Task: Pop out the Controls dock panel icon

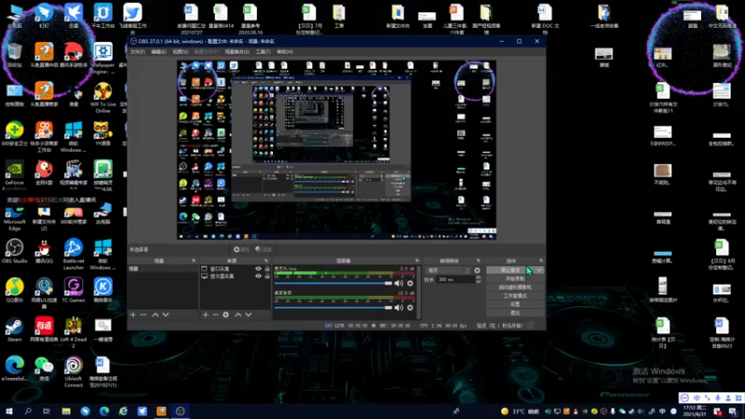Action: click(x=541, y=261)
